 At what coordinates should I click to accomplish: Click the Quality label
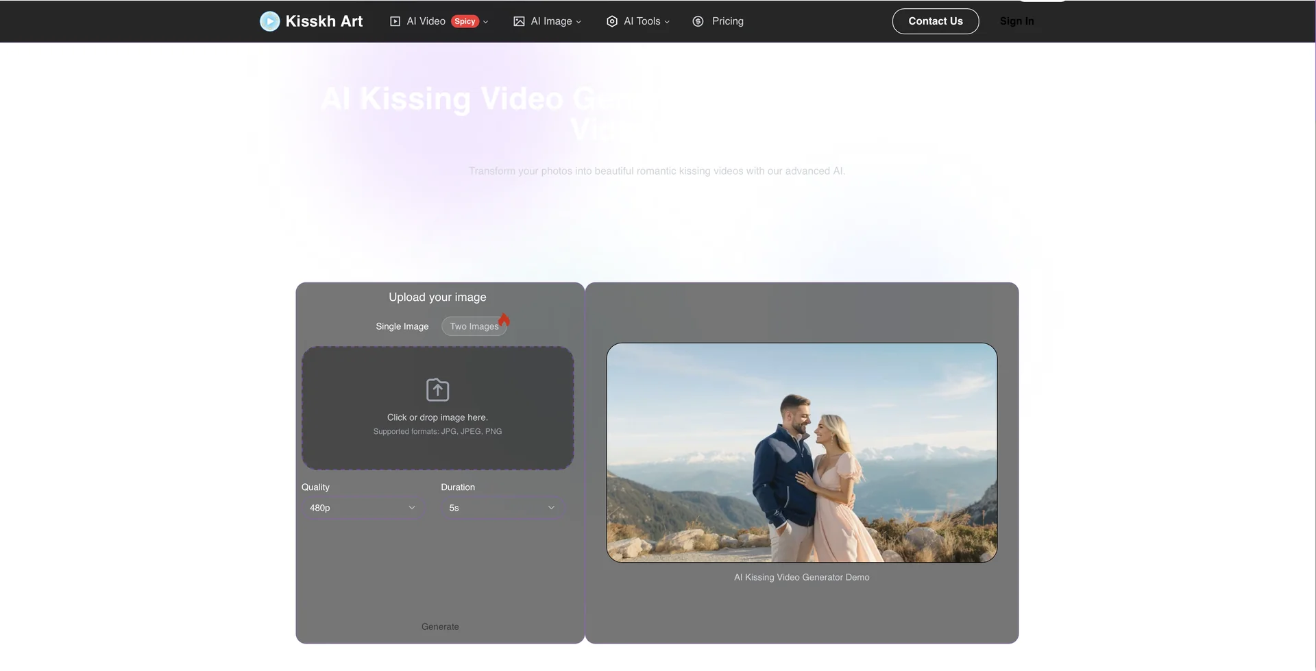315,487
